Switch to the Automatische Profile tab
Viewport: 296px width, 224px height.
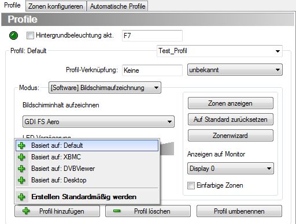point(117,6)
